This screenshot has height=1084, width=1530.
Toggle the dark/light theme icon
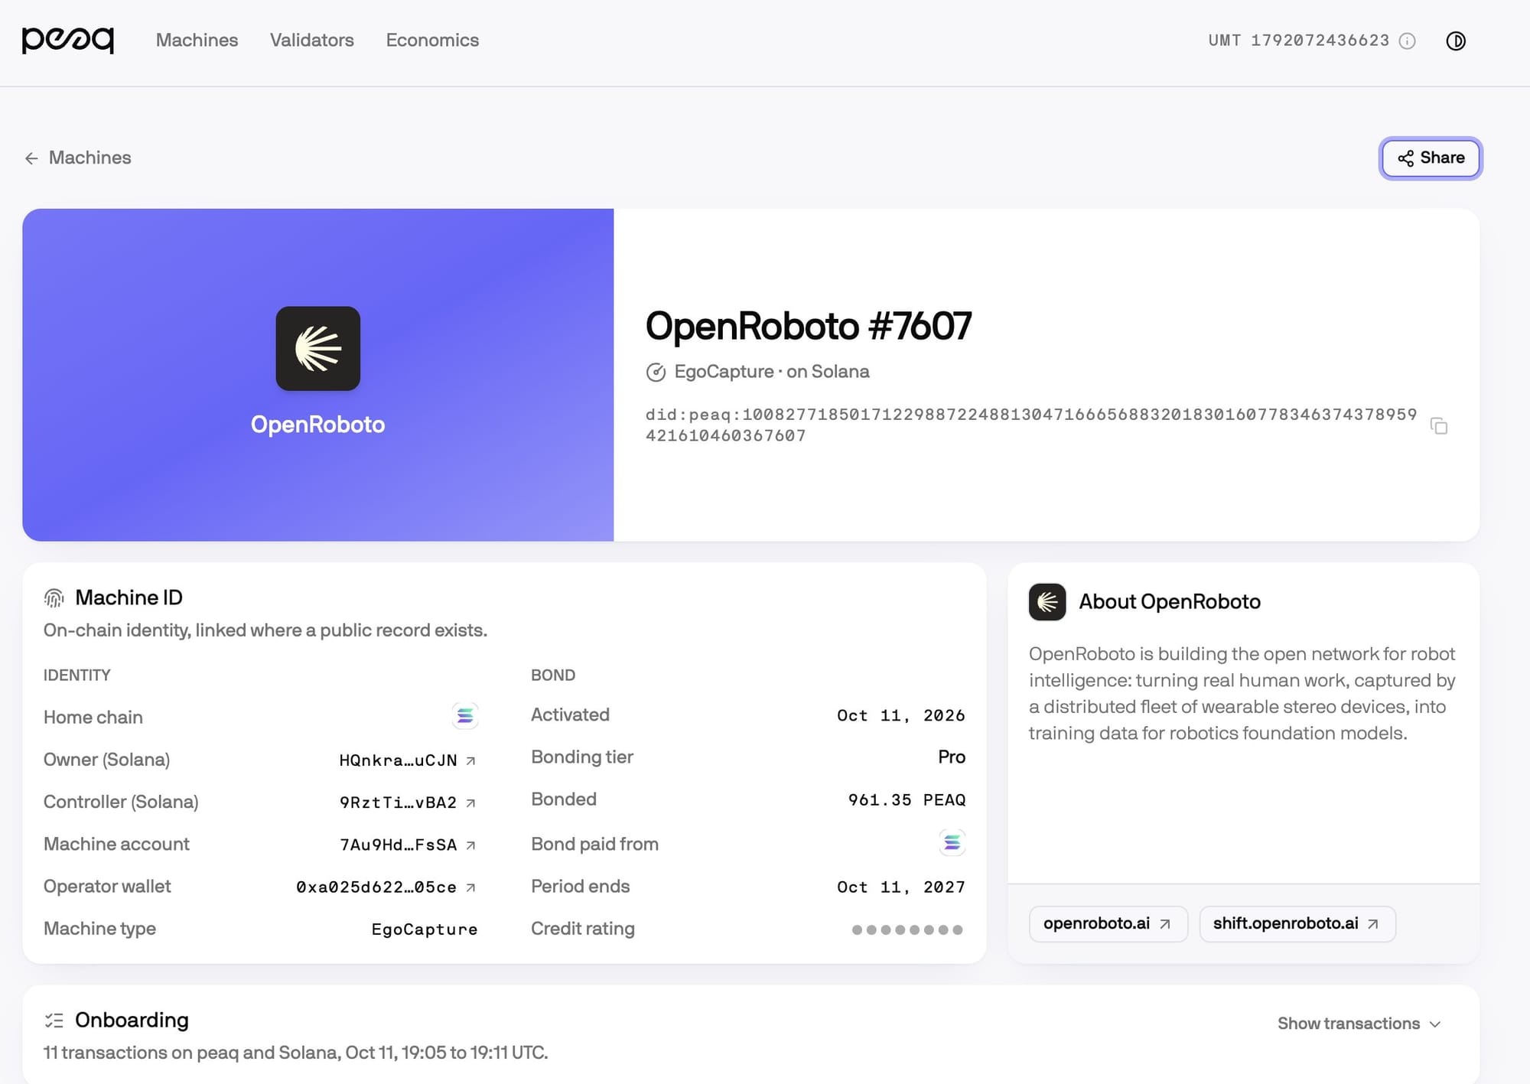(x=1456, y=41)
